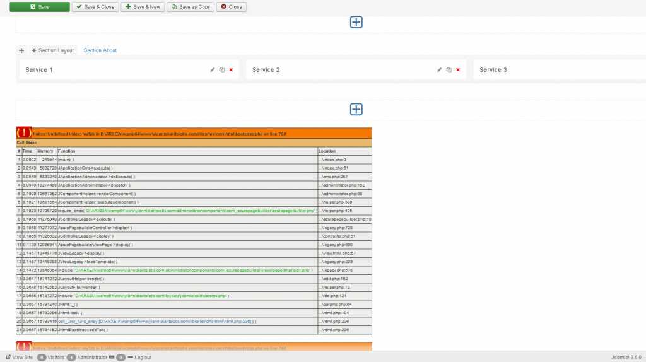
Task: Click Save & New button
Action: tap(143, 7)
